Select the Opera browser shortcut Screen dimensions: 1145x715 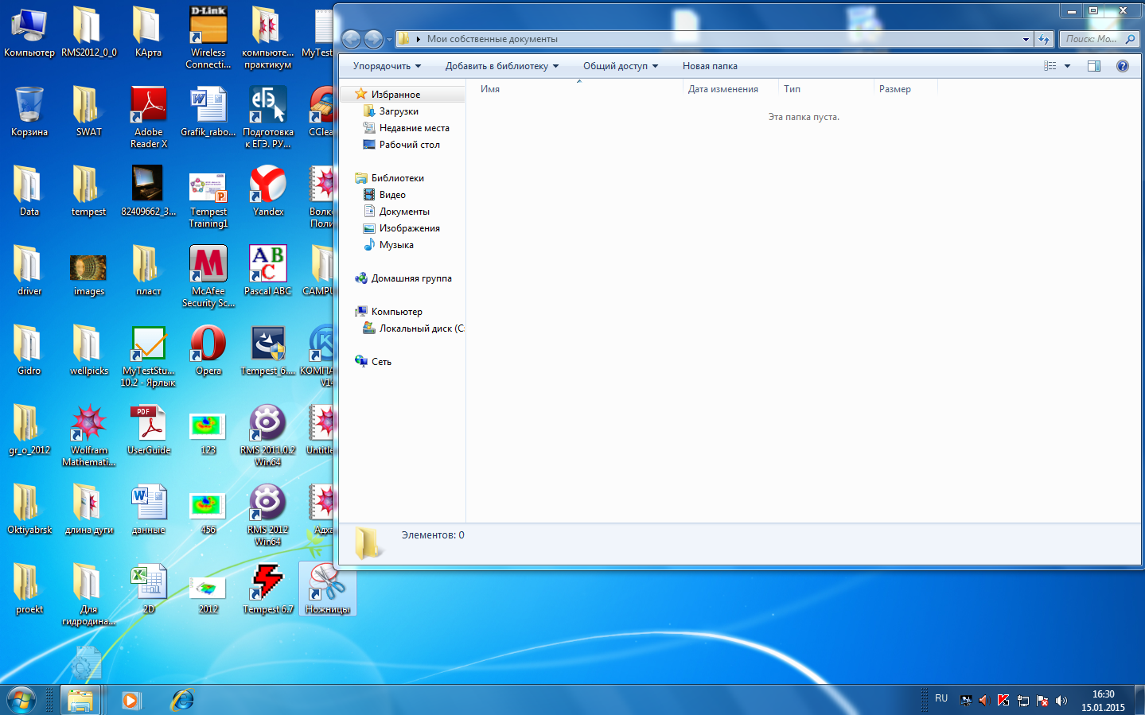[208, 350]
